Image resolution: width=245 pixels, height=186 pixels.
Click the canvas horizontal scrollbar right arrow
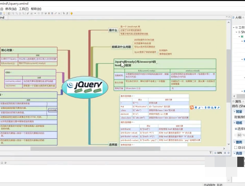[224, 148]
